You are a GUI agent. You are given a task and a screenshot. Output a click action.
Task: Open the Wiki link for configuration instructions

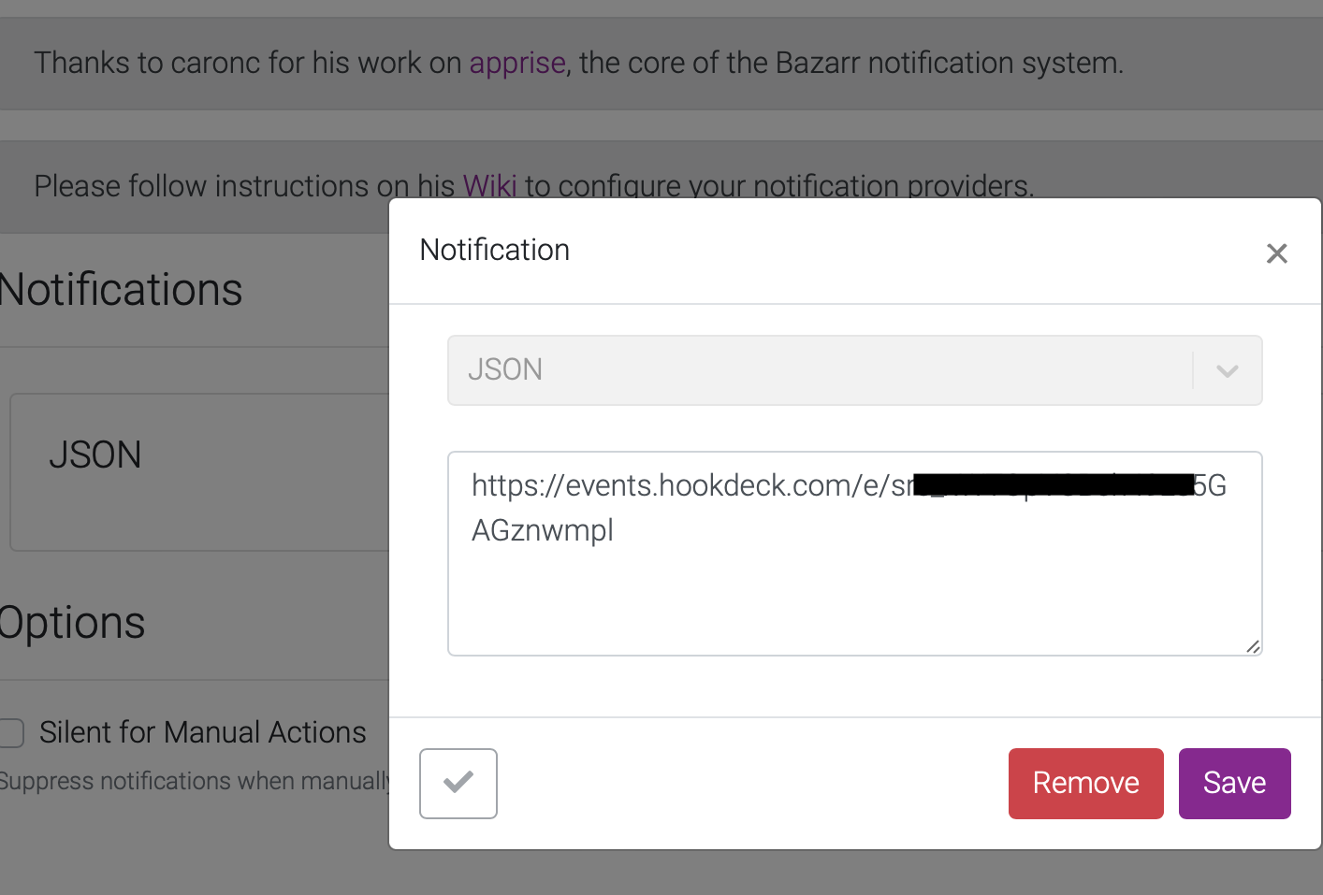click(x=490, y=186)
